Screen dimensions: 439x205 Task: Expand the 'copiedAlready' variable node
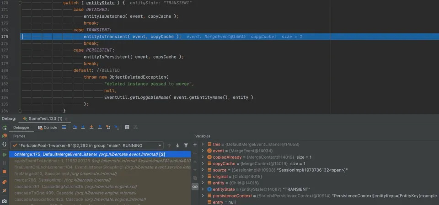(x=203, y=157)
